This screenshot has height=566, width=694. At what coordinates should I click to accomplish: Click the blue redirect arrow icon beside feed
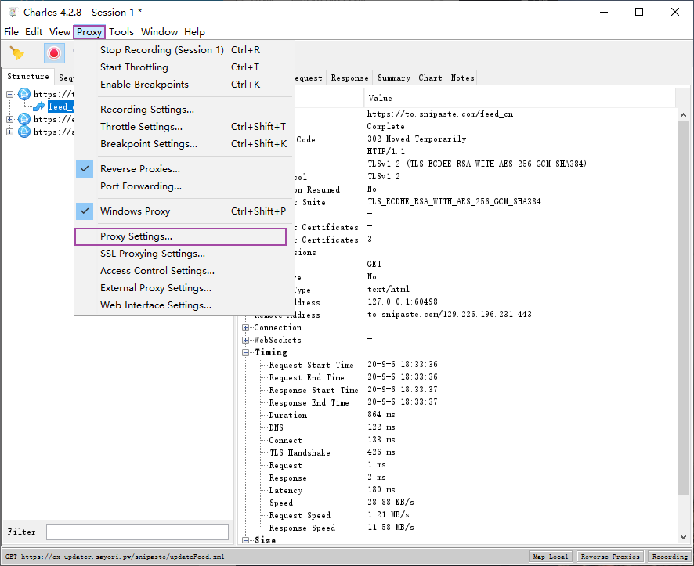point(39,106)
